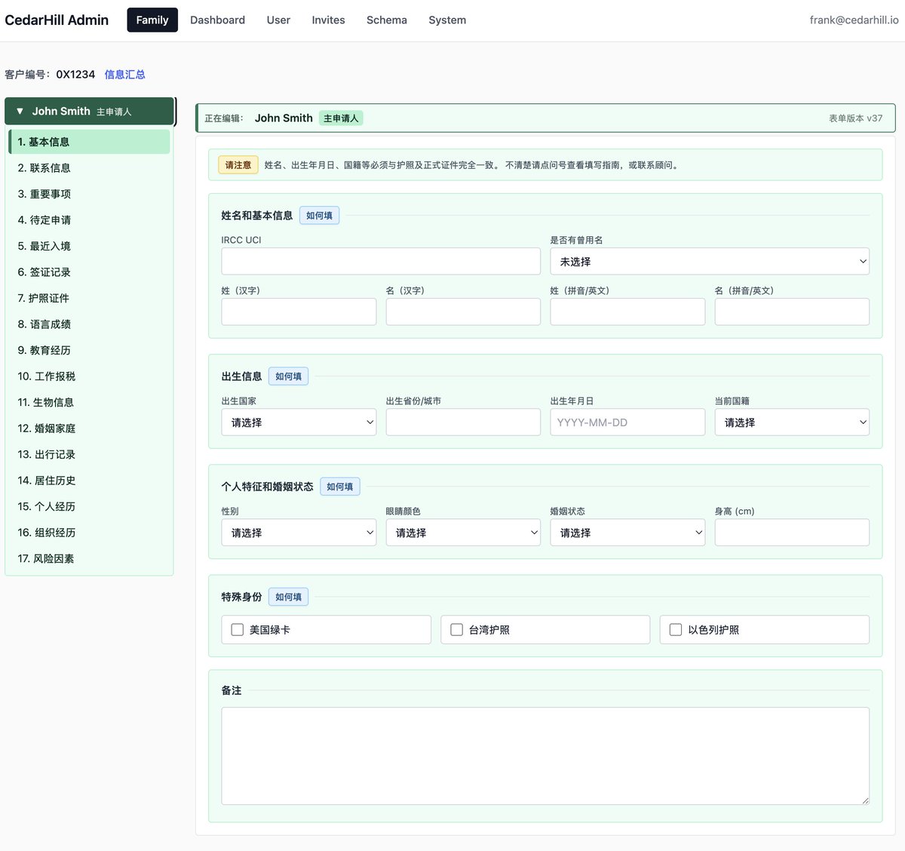
Task: Open the 婚姻状态 dropdown
Action: (x=627, y=532)
